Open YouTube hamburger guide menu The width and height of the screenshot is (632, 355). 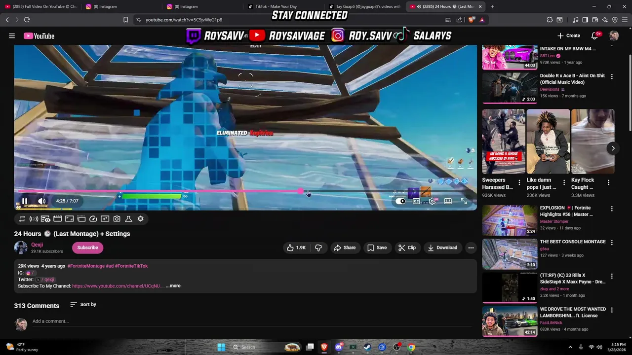(x=12, y=36)
